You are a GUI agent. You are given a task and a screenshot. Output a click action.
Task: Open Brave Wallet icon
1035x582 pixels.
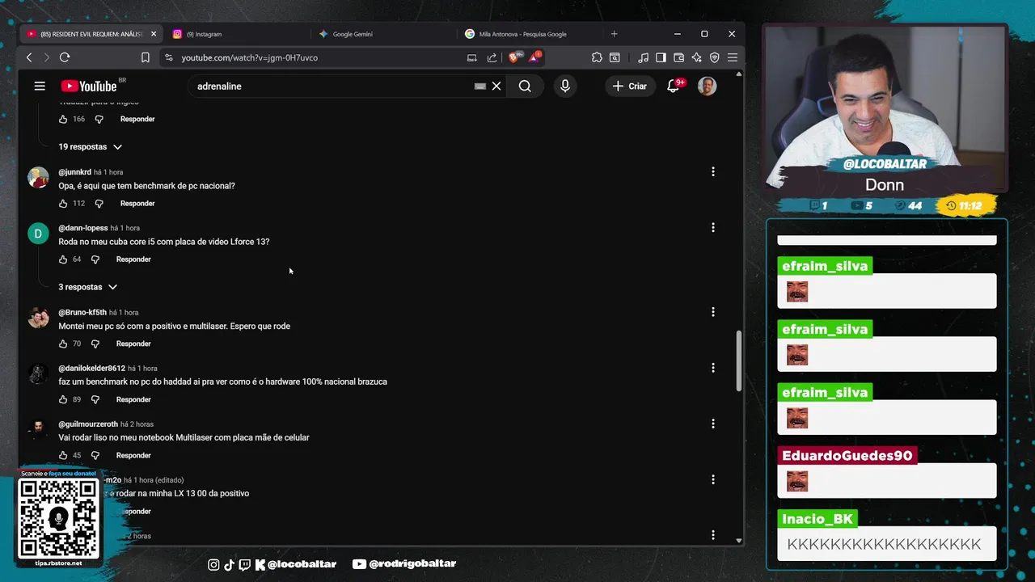pyautogui.click(x=678, y=57)
